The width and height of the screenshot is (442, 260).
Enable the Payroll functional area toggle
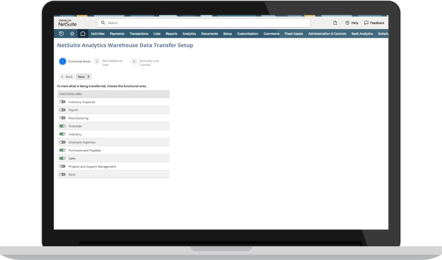tap(62, 110)
